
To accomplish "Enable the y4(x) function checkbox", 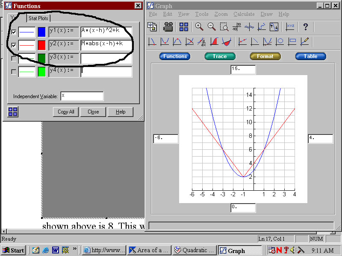I will click(14, 72).
